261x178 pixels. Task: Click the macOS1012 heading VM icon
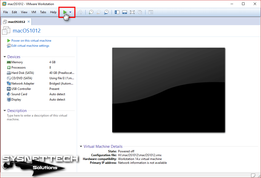[x=6, y=30]
